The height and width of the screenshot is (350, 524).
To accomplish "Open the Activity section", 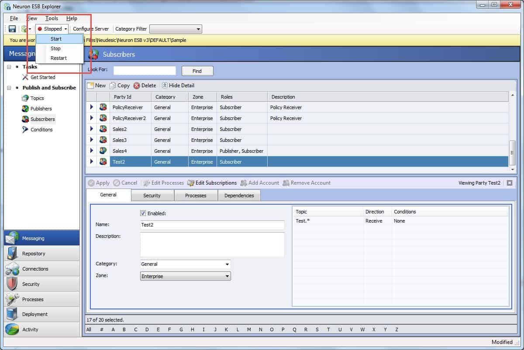I will 42,329.
